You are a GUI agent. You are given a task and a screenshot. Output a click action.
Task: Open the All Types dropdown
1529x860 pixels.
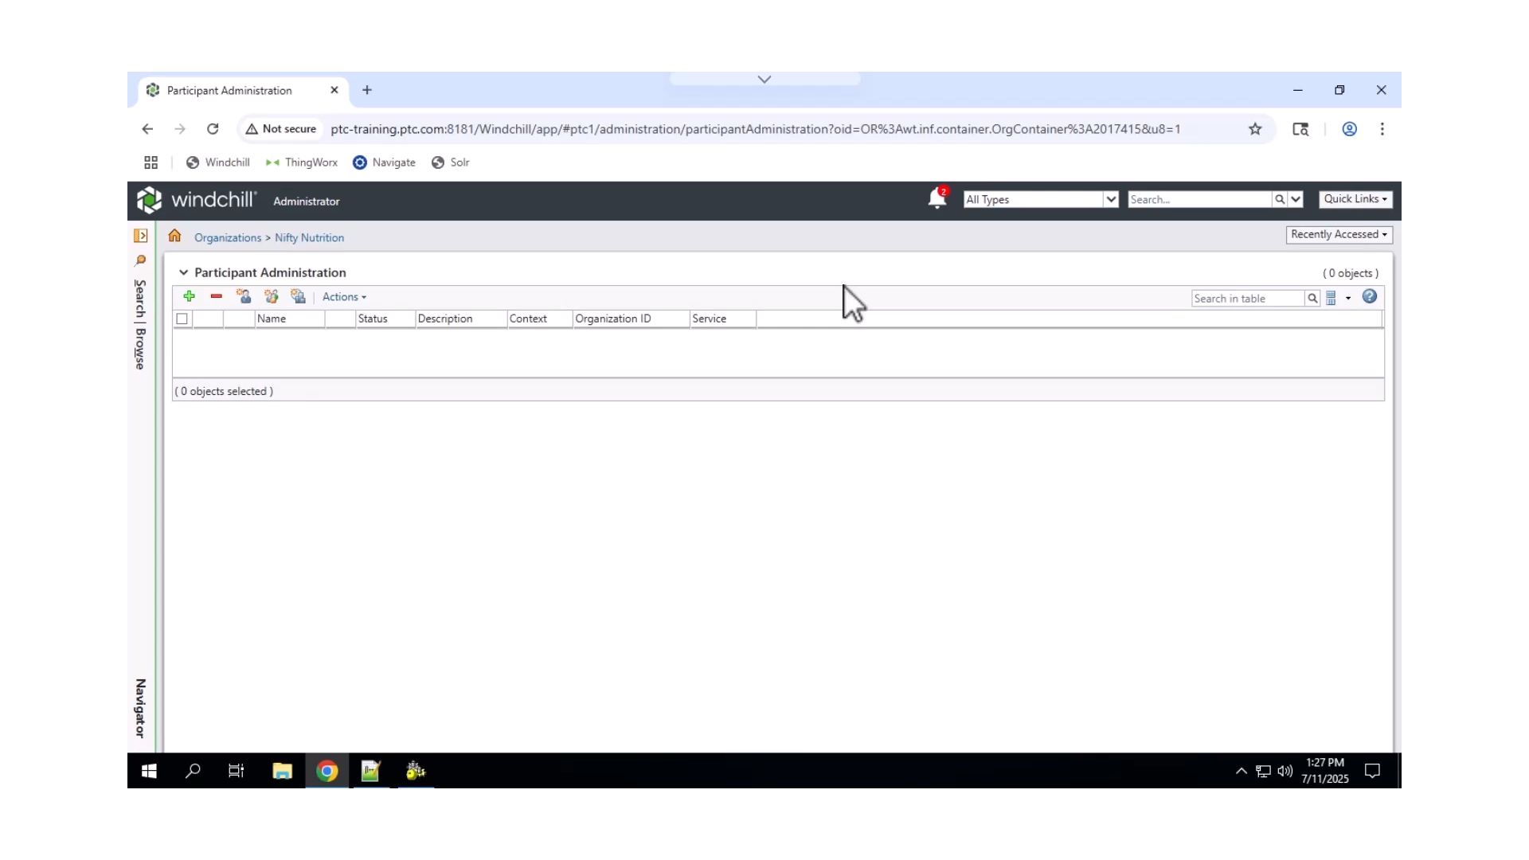[1041, 199]
